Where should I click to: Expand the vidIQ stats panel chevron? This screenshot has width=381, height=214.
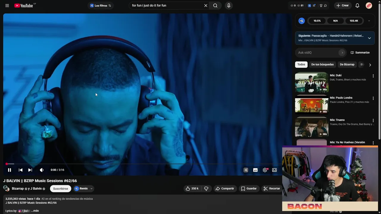369,21
